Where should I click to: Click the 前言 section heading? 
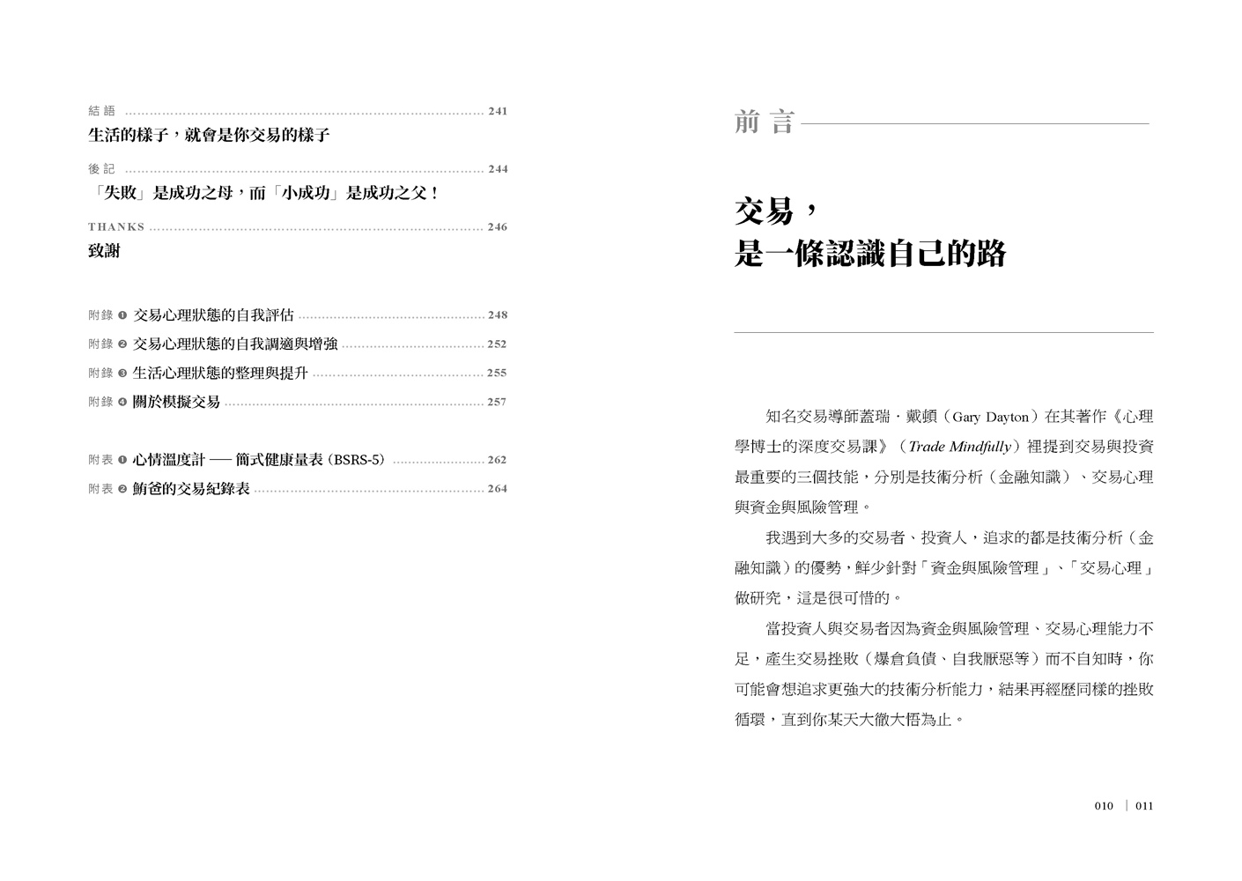click(765, 122)
